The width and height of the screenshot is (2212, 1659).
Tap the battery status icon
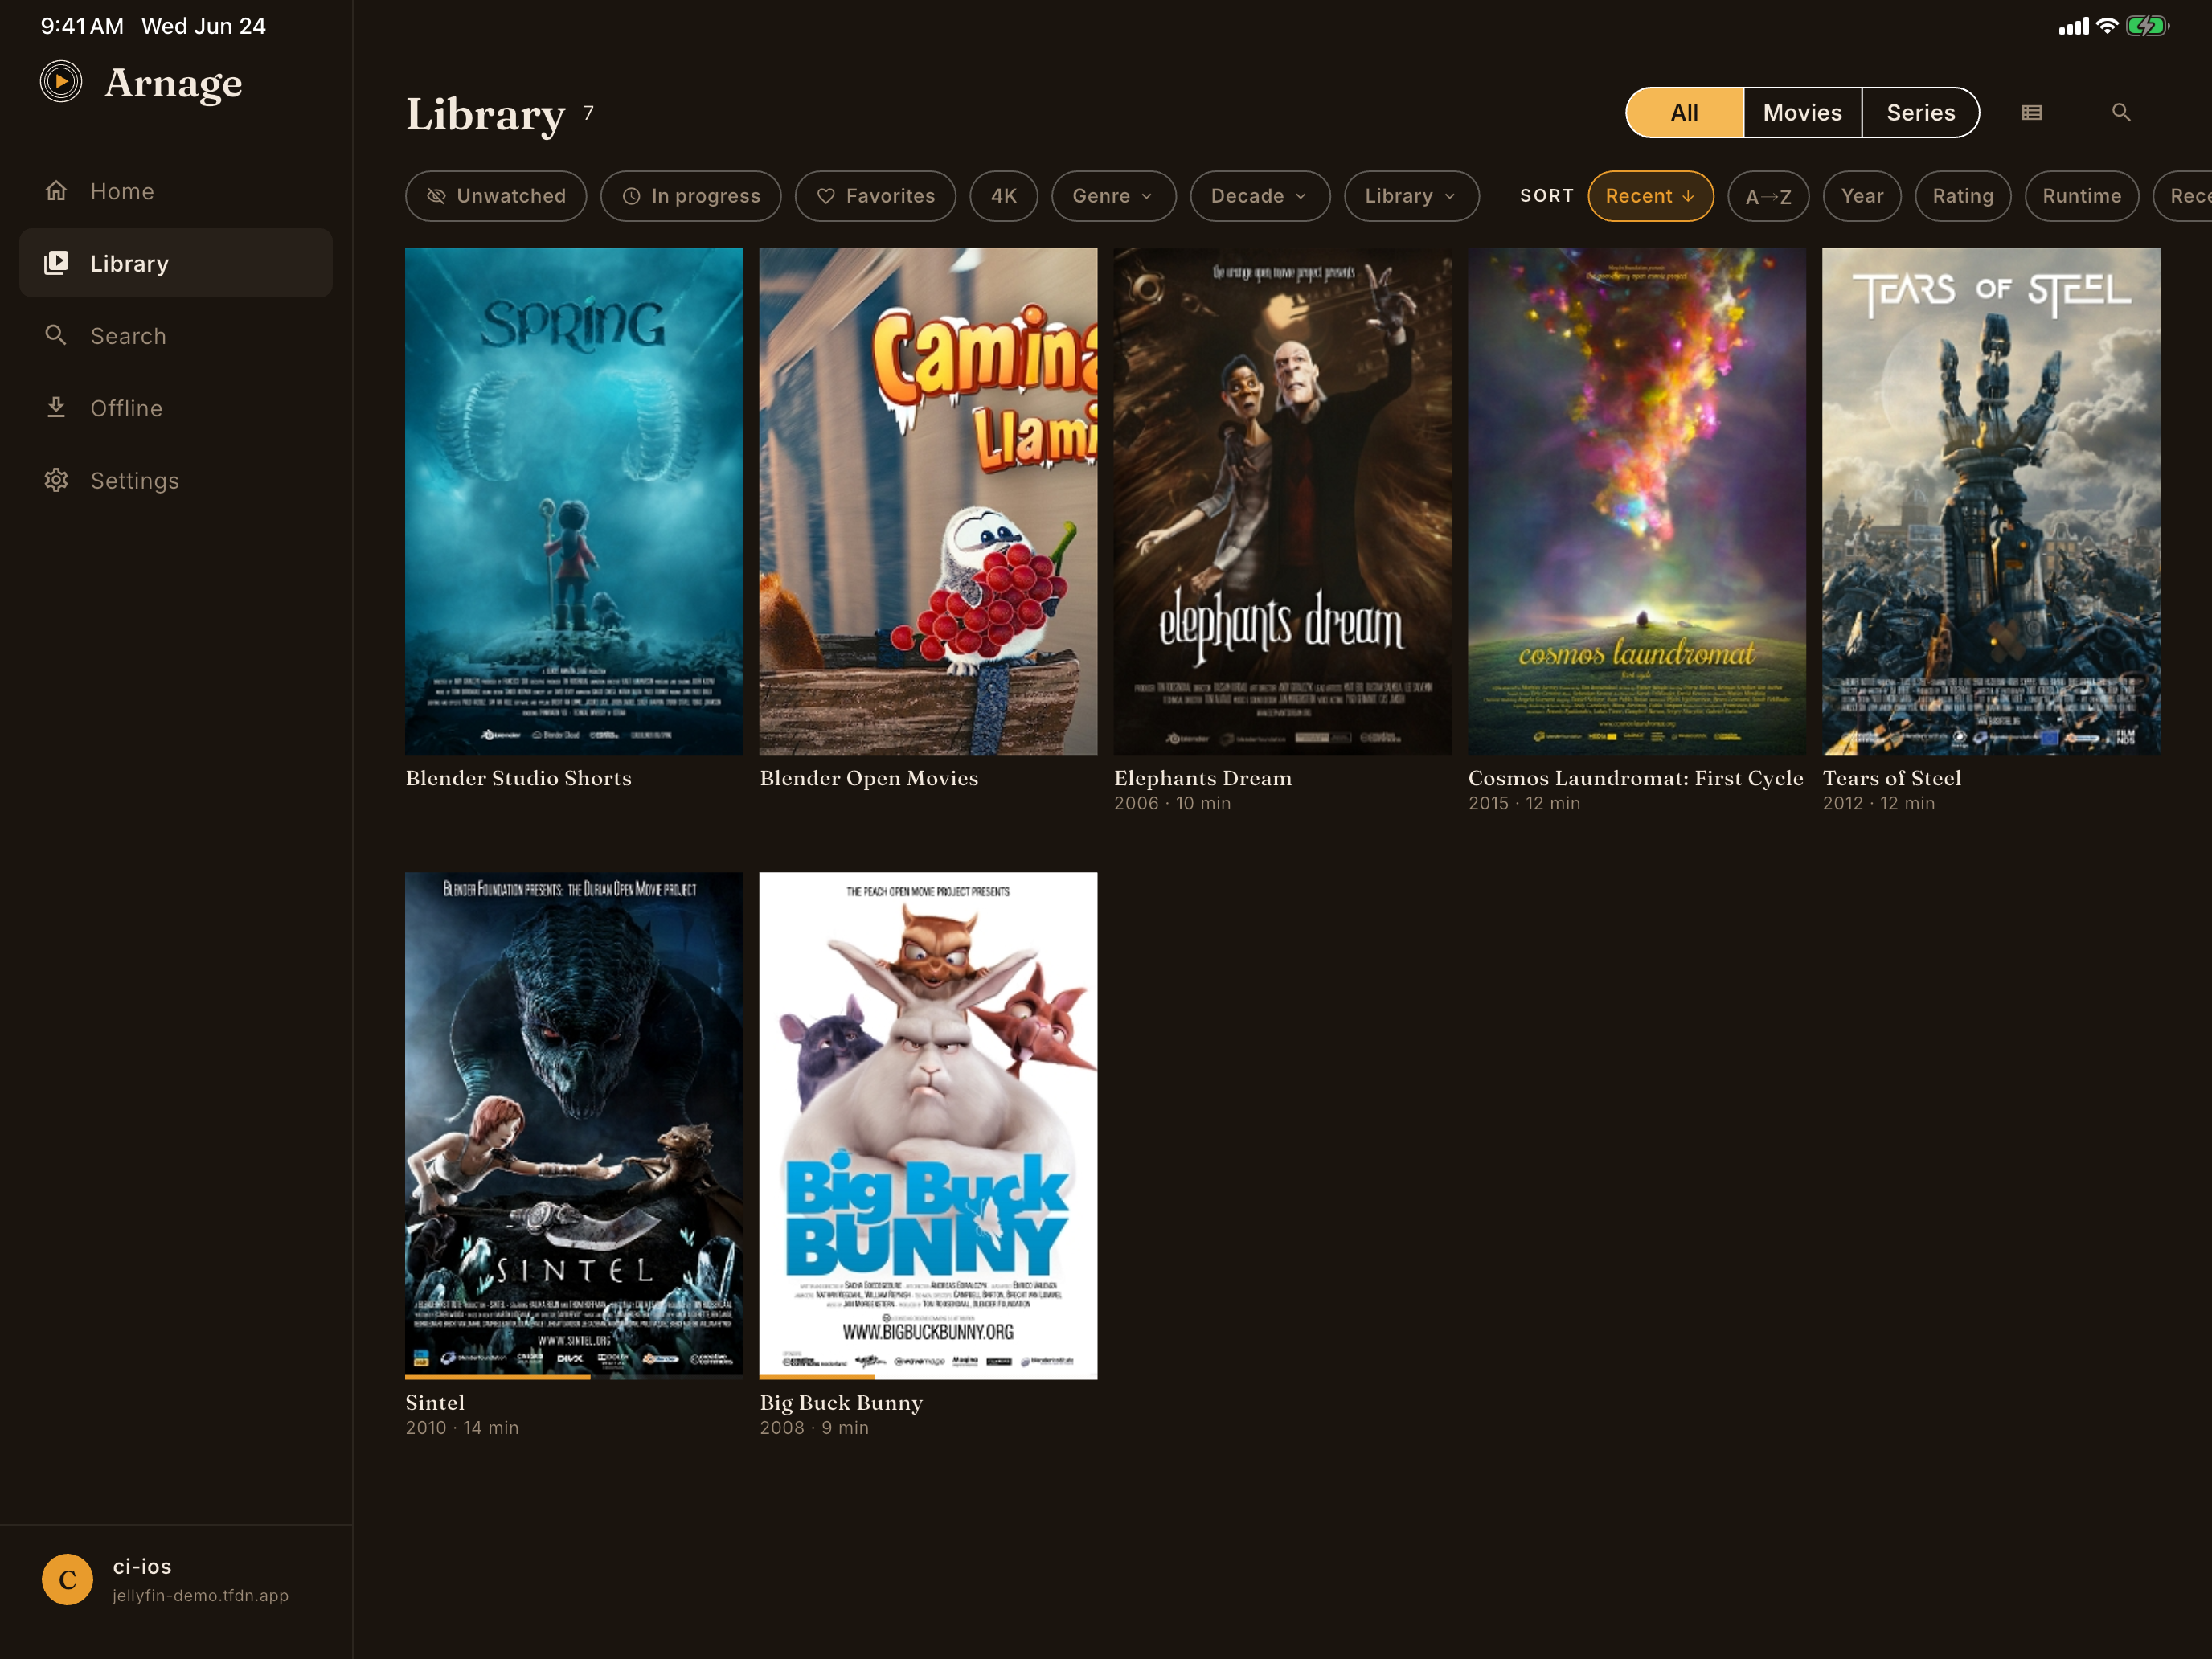pyautogui.click(x=2147, y=26)
